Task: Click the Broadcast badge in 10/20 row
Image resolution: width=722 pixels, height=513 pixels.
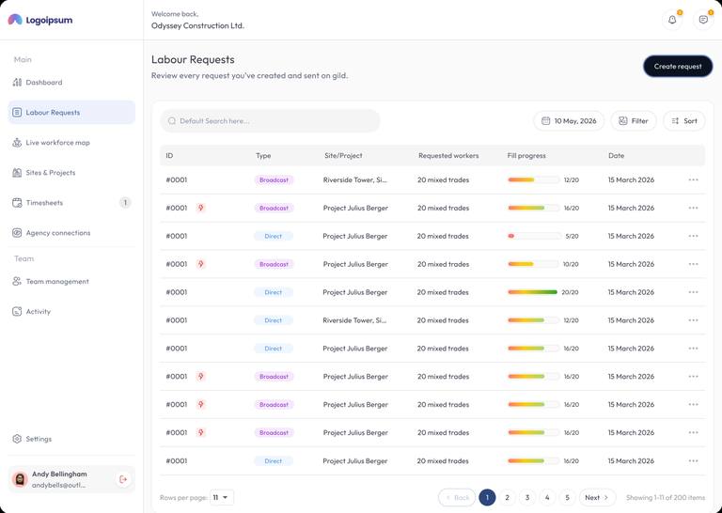Action: pos(274,264)
